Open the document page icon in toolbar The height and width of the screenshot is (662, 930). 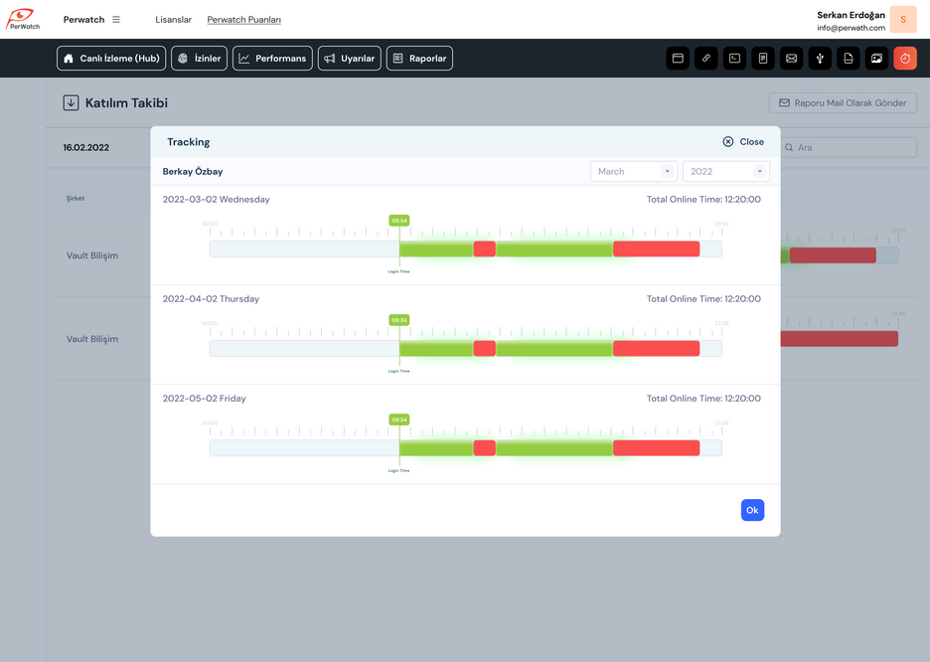763,58
